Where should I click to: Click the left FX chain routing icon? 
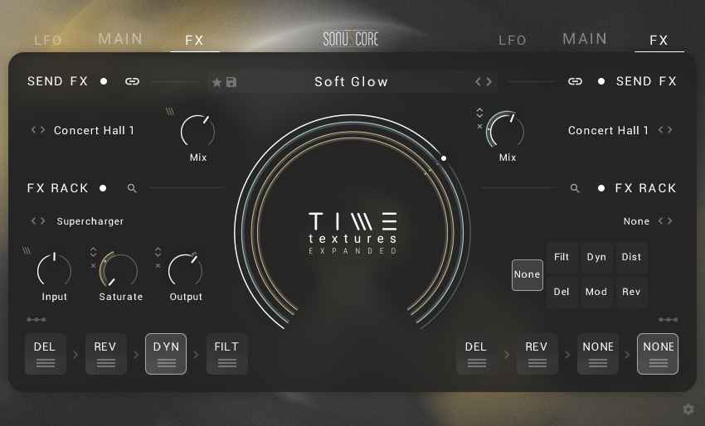click(x=36, y=320)
